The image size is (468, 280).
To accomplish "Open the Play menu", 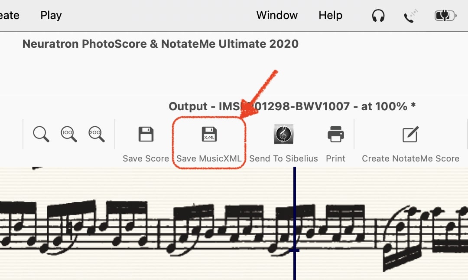I will [51, 16].
